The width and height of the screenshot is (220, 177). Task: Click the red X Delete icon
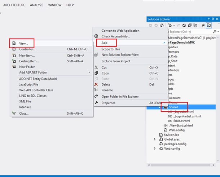(96, 84)
